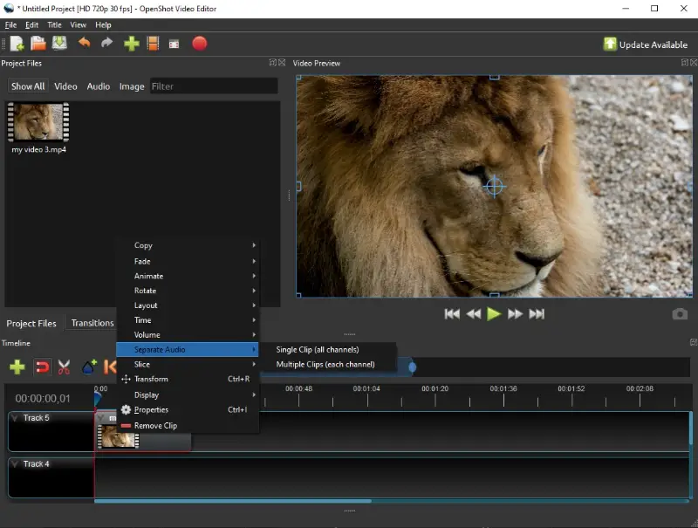
Task: Save current frame with the camera icon
Action: (x=680, y=314)
